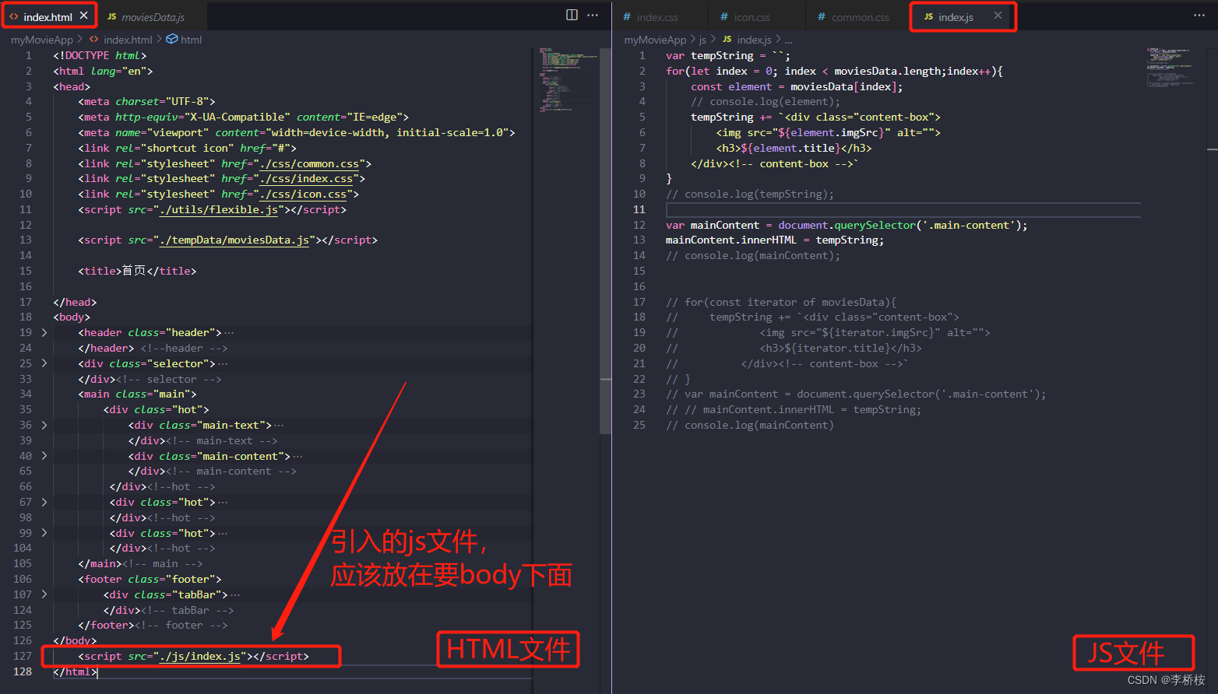
Task: Click the CSS hash icon on icon.css tab
Action: point(724,16)
